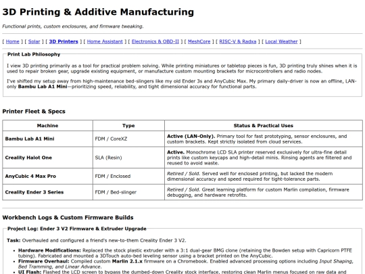
Task: Select the Creality Halot One cell
Action: click(x=47, y=158)
